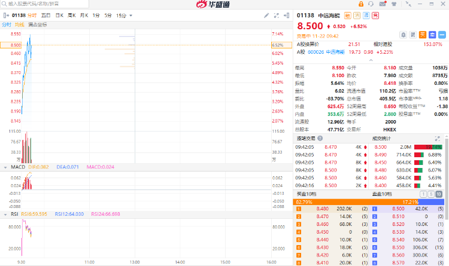449x266 pixels.
Task: Switch to the 五日 five-day chart tab
Action: 46,15
